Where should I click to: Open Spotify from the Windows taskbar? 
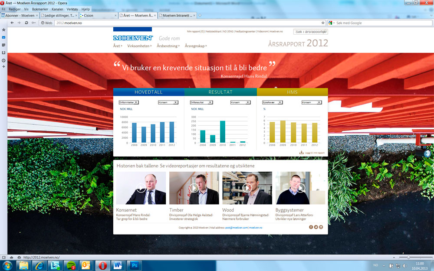[x=71, y=264]
